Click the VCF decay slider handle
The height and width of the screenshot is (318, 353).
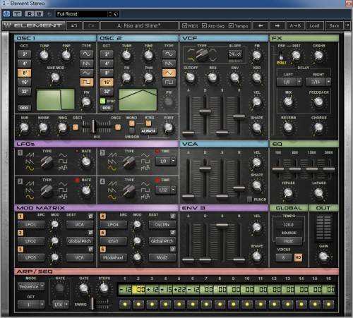(x=205, y=111)
